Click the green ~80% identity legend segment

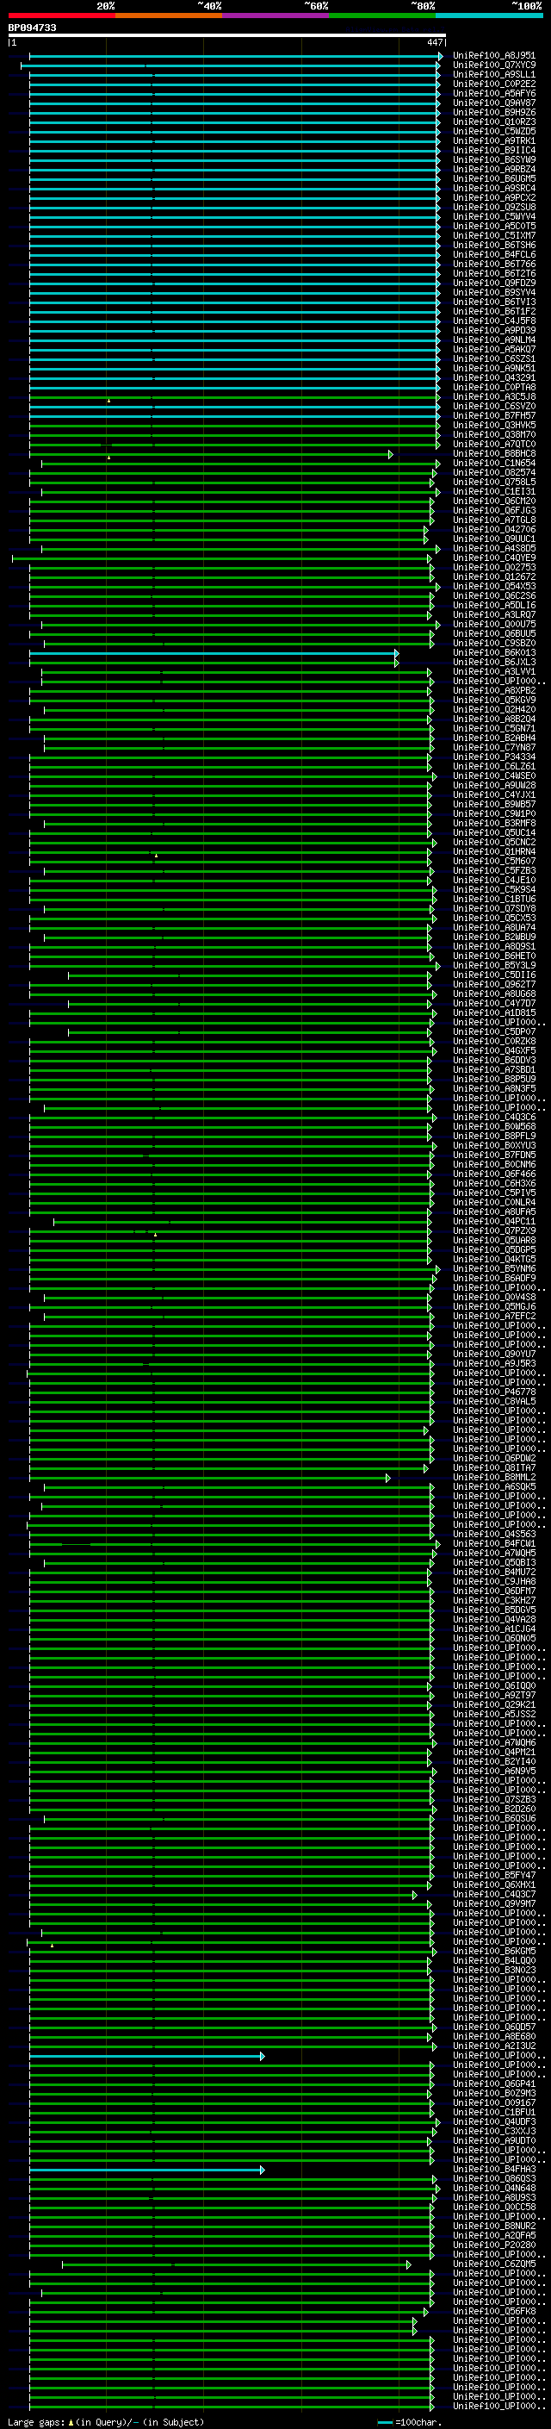tap(382, 16)
